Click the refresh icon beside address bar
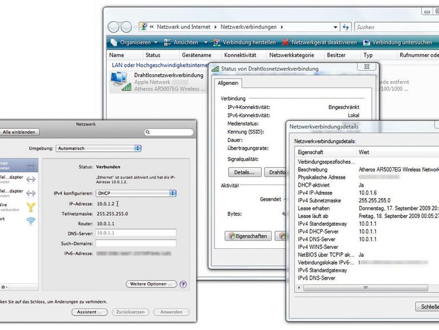The height and width of the screenshot is (330, 439). coord(345,27)
